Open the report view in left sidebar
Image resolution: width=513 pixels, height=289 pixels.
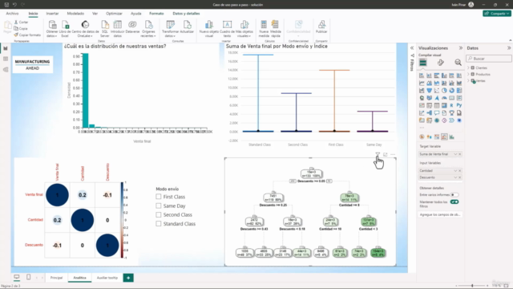[x=6, y=48]
